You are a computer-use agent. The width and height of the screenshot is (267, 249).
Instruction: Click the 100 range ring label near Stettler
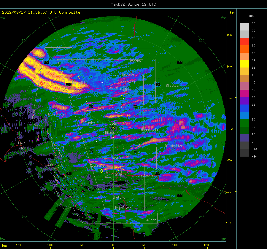(158, 84)
